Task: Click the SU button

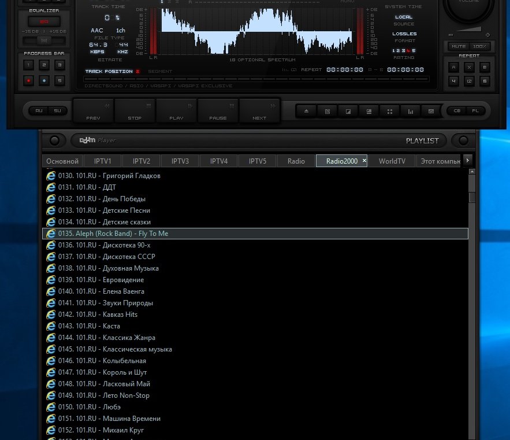Action: point(58,111)
